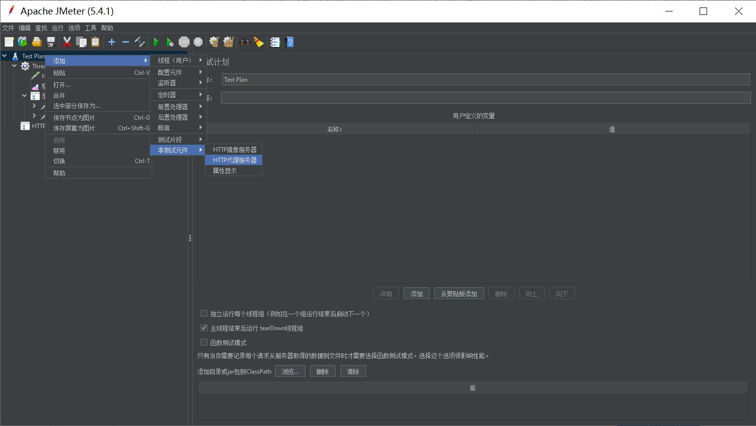
Task: Click 详细 button under variables table
Action: (x=386, y=294)
